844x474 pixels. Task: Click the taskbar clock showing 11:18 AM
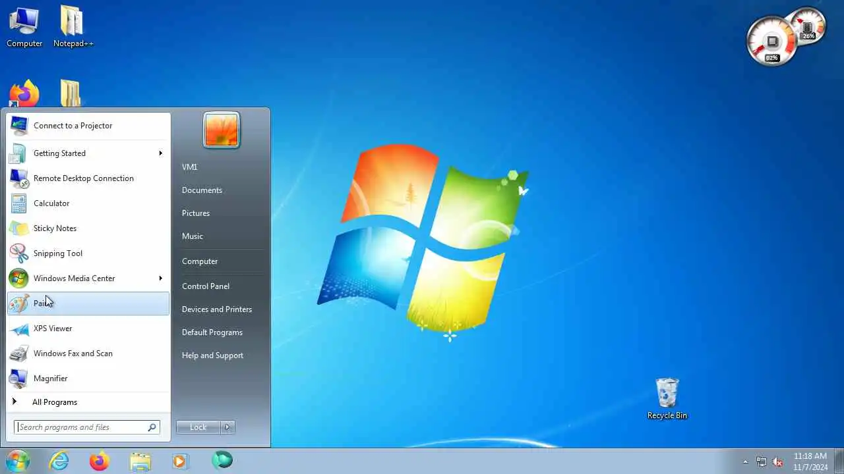tap(810, 461)
